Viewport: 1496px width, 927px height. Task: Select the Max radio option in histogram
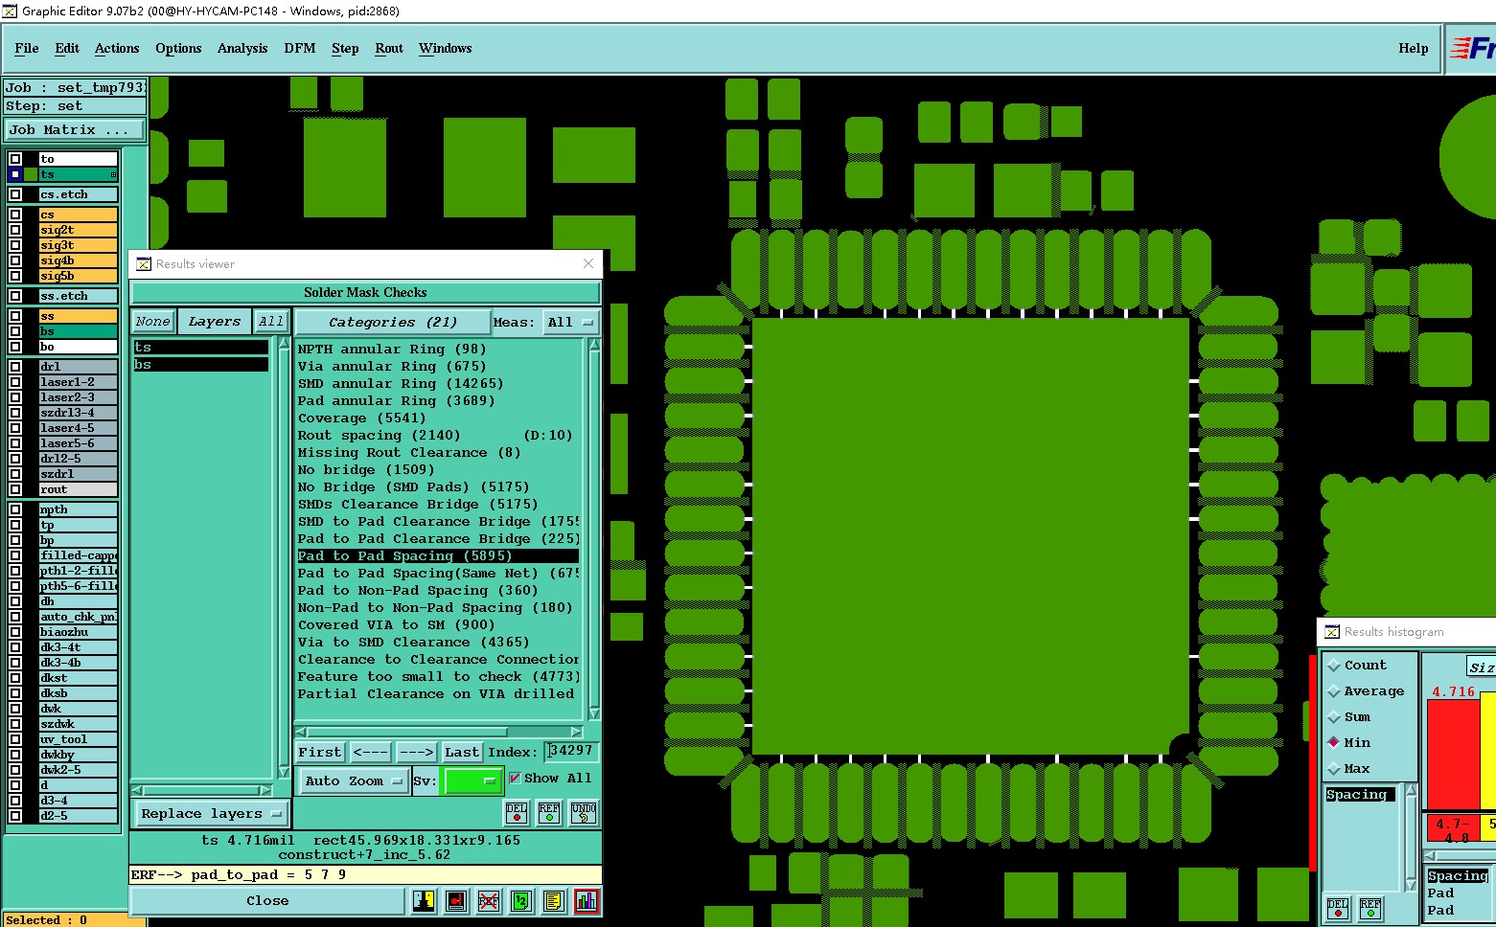point(1334,769)
